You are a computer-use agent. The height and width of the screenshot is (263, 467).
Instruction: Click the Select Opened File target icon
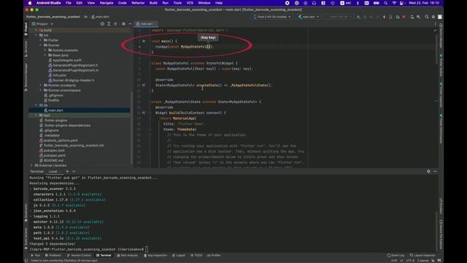(102, 24)
